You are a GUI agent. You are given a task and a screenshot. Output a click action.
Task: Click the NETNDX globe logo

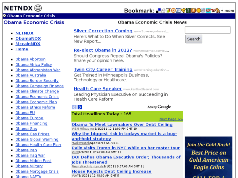pos(38,8)
